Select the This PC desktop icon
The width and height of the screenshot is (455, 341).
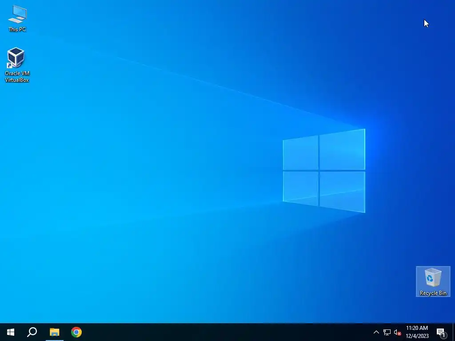[17, 18]
